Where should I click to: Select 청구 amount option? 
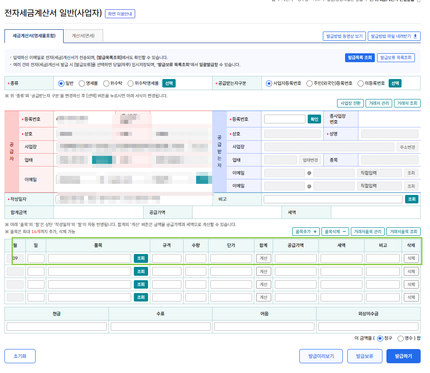coord(380,338)
